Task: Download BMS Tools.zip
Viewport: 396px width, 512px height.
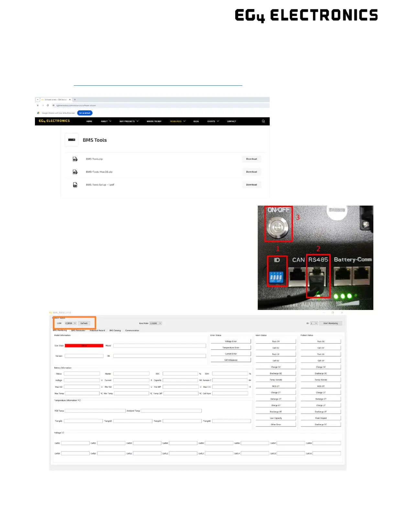Action: (x=251, y=159)
